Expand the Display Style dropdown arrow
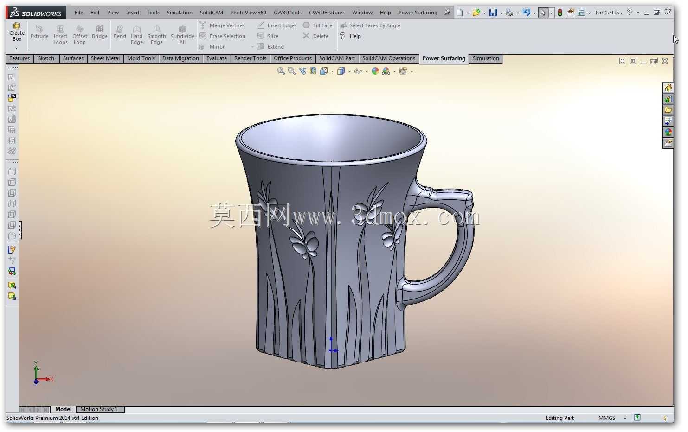 click(349, 71)
